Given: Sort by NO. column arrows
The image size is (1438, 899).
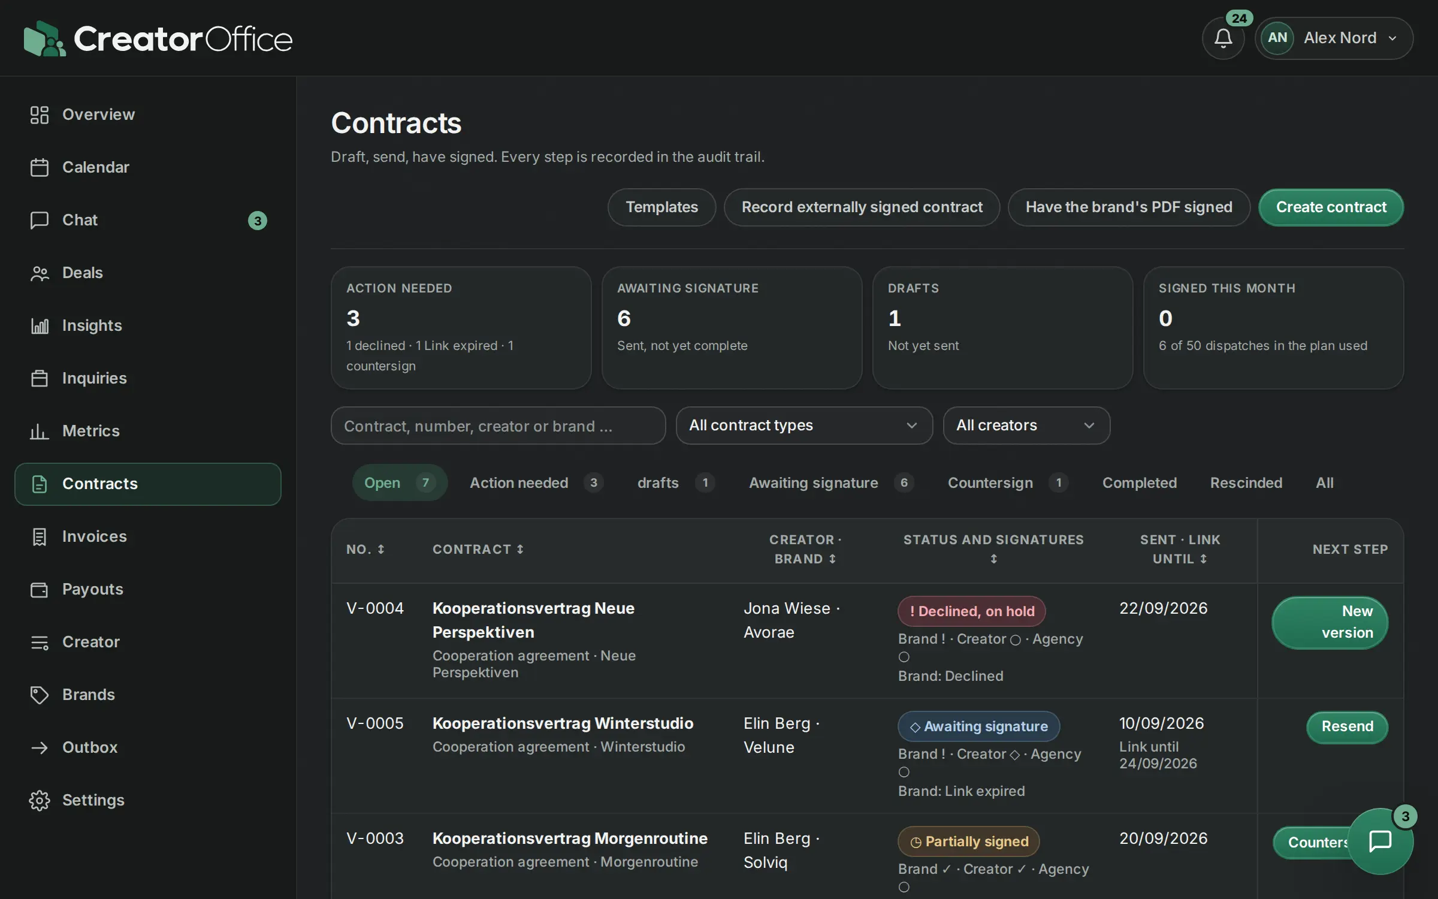Looking at the screenshot, I should click(x=380, y=549).
